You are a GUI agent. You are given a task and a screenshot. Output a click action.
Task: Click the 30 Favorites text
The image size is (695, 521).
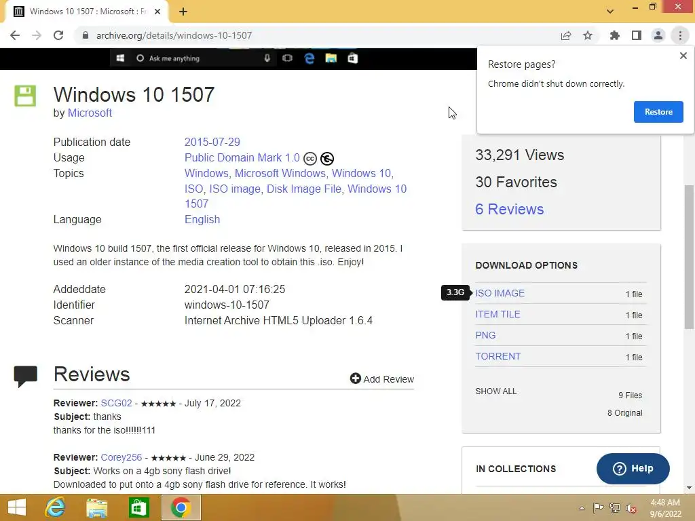pos(516,182)
